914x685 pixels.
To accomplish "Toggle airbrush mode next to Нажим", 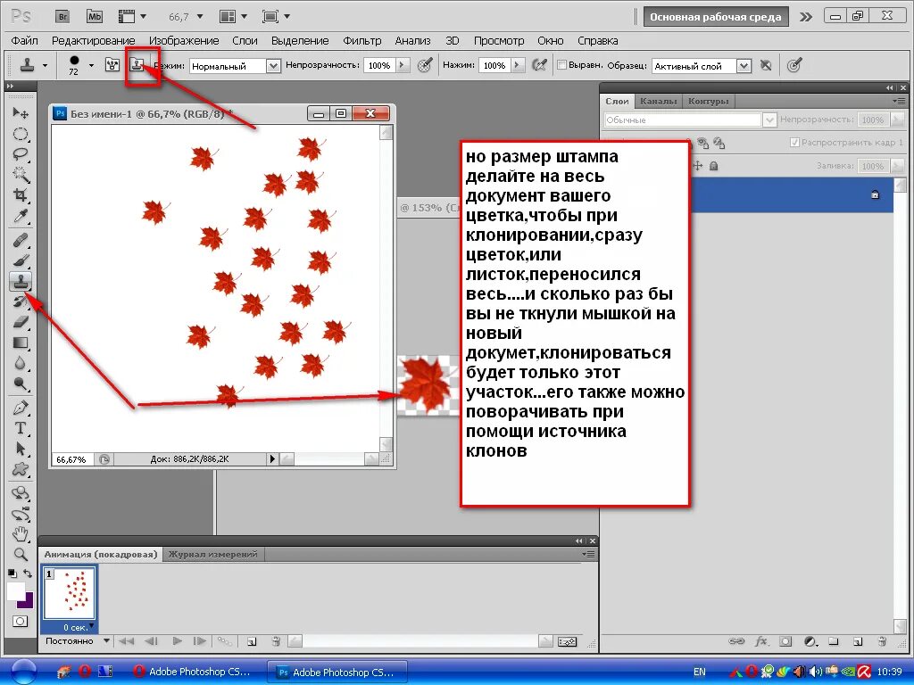I will pos(540,65).
